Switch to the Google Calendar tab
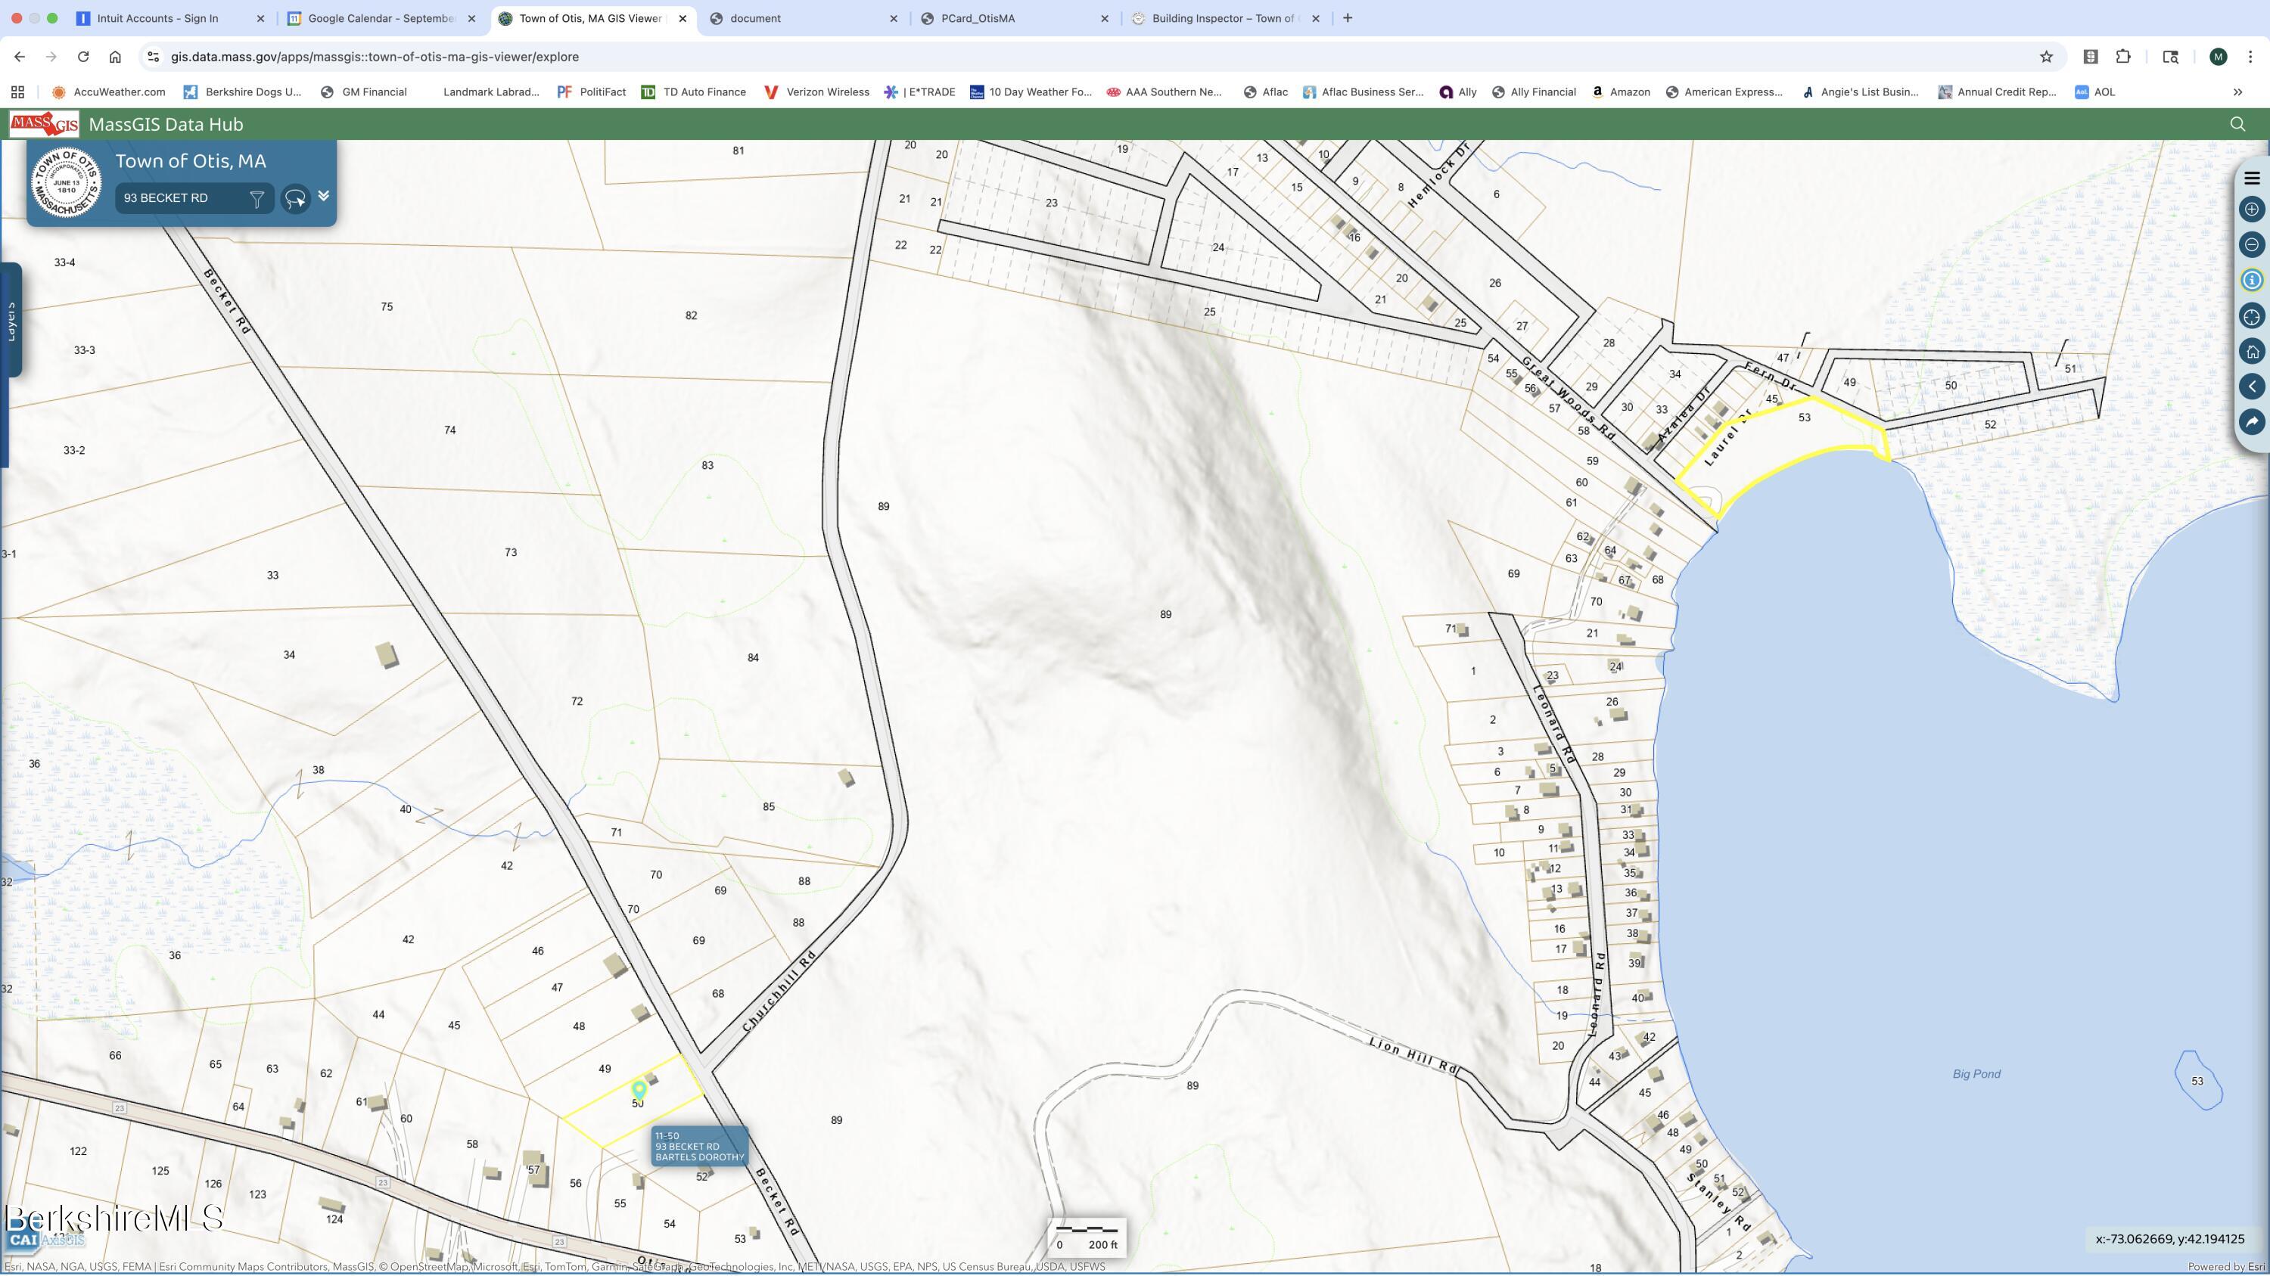Image resolution: width=2270 pixels, height=1276 pixels. [381, 18]
